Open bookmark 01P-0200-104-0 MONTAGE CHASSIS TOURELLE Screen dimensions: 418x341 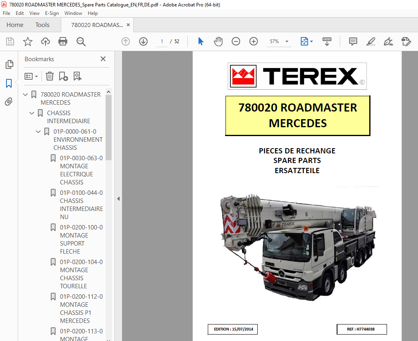click(x=81, y=274)
